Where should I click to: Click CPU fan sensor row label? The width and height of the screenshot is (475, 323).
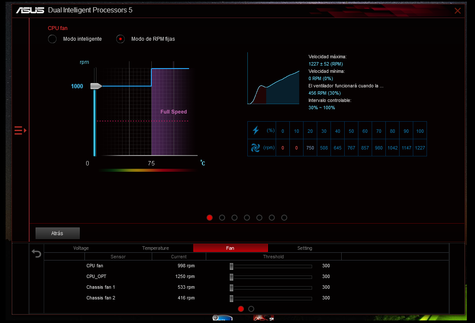pyautogui.click(x=95, y=266)
